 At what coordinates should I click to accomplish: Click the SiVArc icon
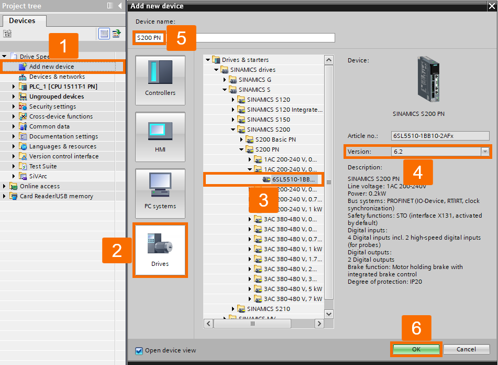tap(23, 176)
